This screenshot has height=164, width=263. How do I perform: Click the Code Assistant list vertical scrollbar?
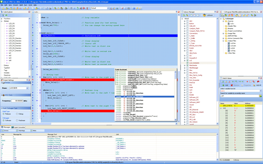click(176, 96)
